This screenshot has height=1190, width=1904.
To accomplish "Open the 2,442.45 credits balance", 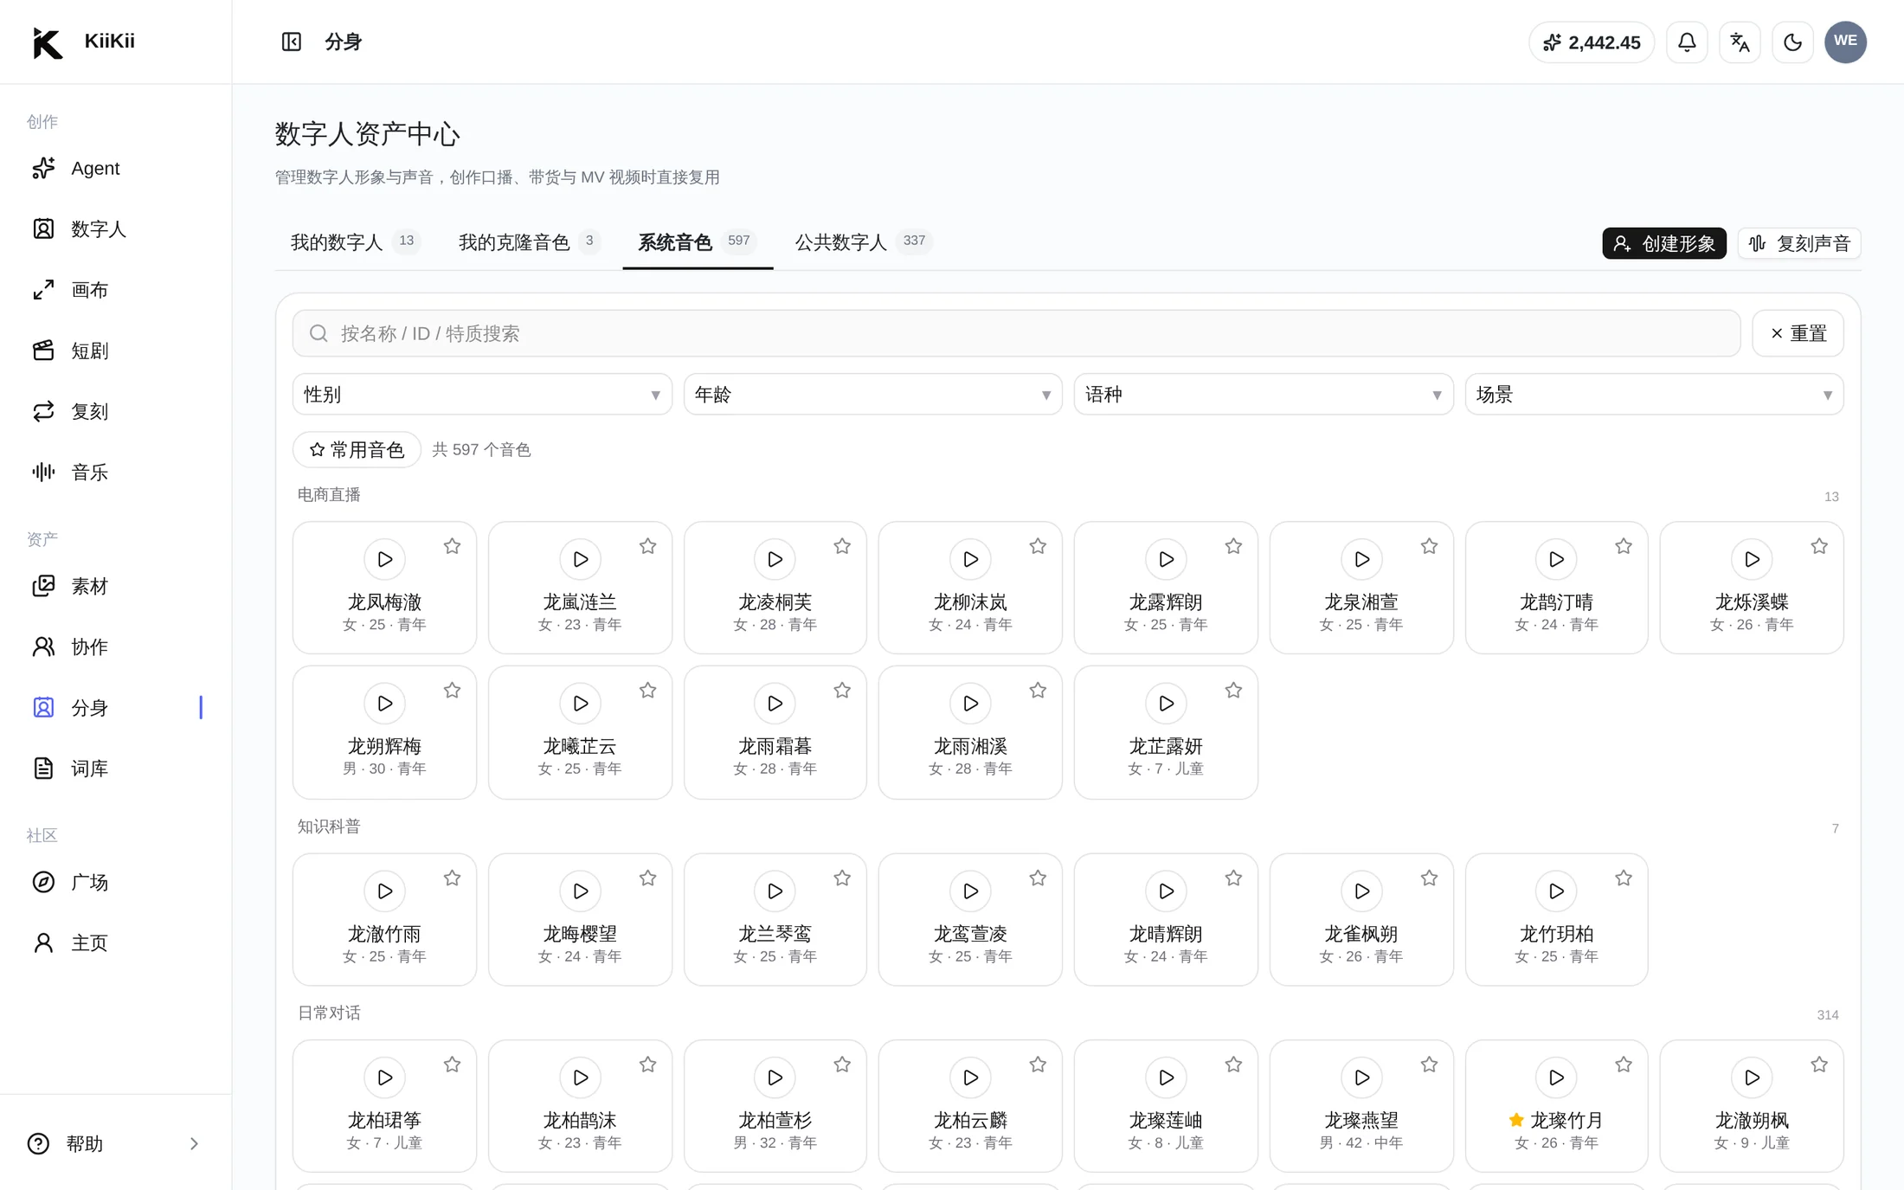I will point(1592,42).
